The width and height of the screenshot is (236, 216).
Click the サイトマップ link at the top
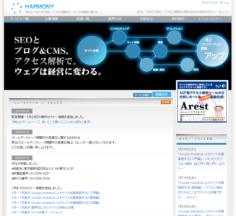(210, 3)
